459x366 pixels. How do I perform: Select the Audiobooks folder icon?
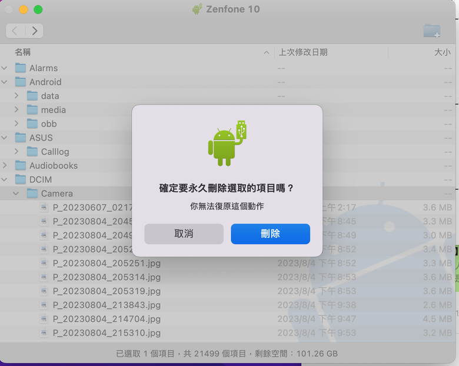[x=21, y=165]
